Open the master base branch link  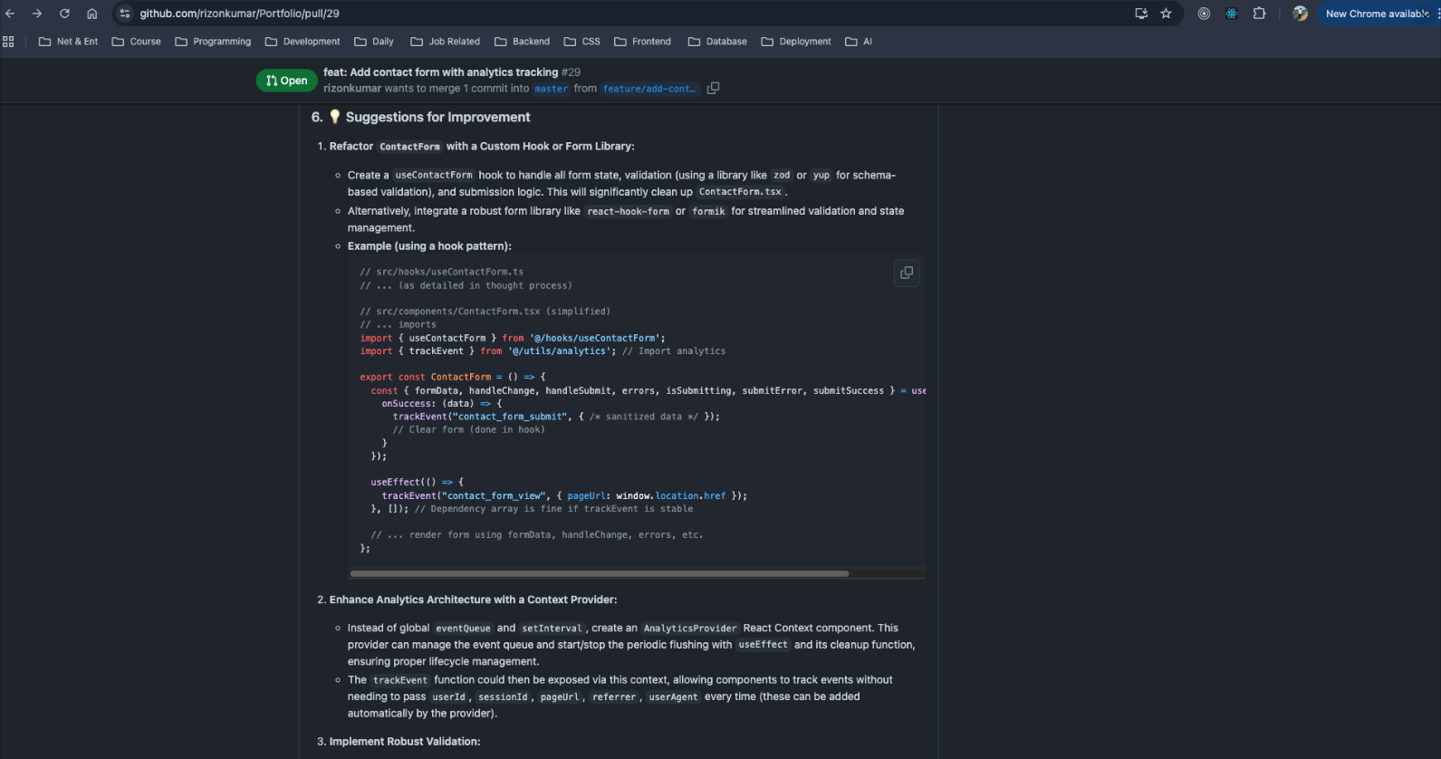tap(551, 89)
